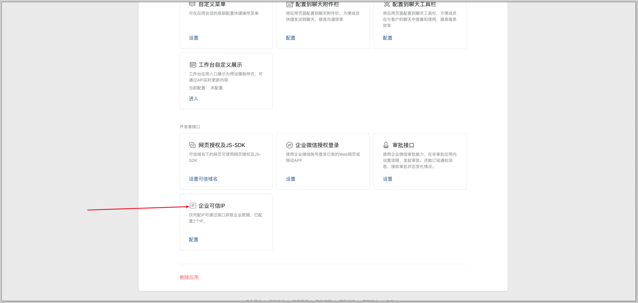
Task: Click the 配置到聊天附件栏 icon
Action: (289, 4)
